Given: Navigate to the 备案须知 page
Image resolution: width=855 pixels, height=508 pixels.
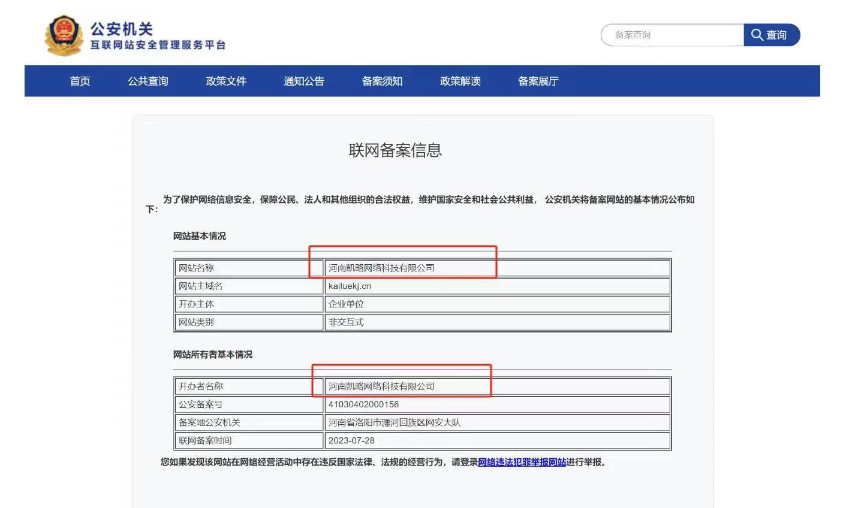Looking at the screenshot, I should tap(382, 81).
